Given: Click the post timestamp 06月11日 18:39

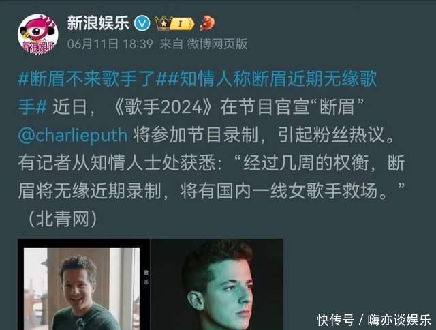Looking at the screenshot, I should 110,44.
